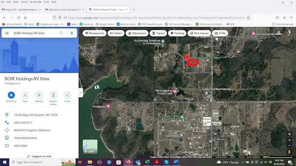Click Lynn's Red River Marine marker

[x=206, y=93]
